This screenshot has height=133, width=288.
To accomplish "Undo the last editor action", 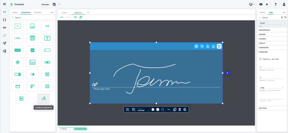I will coord(62,17).
